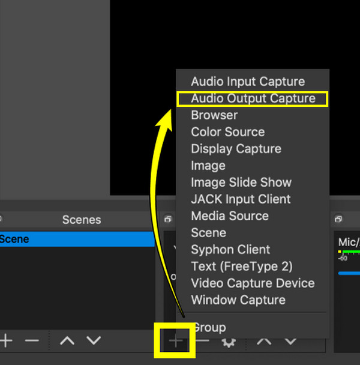Add Display Capture source

(x=253, y=149)
